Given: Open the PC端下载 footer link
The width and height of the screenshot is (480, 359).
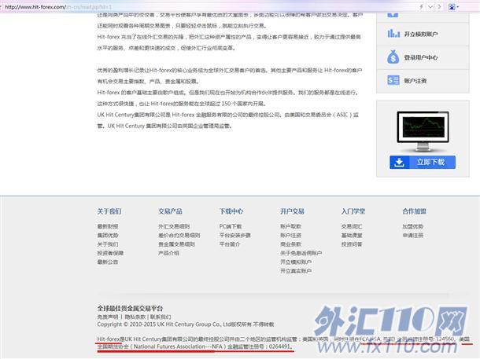Looking at the screenshot, I should (231, 226).
